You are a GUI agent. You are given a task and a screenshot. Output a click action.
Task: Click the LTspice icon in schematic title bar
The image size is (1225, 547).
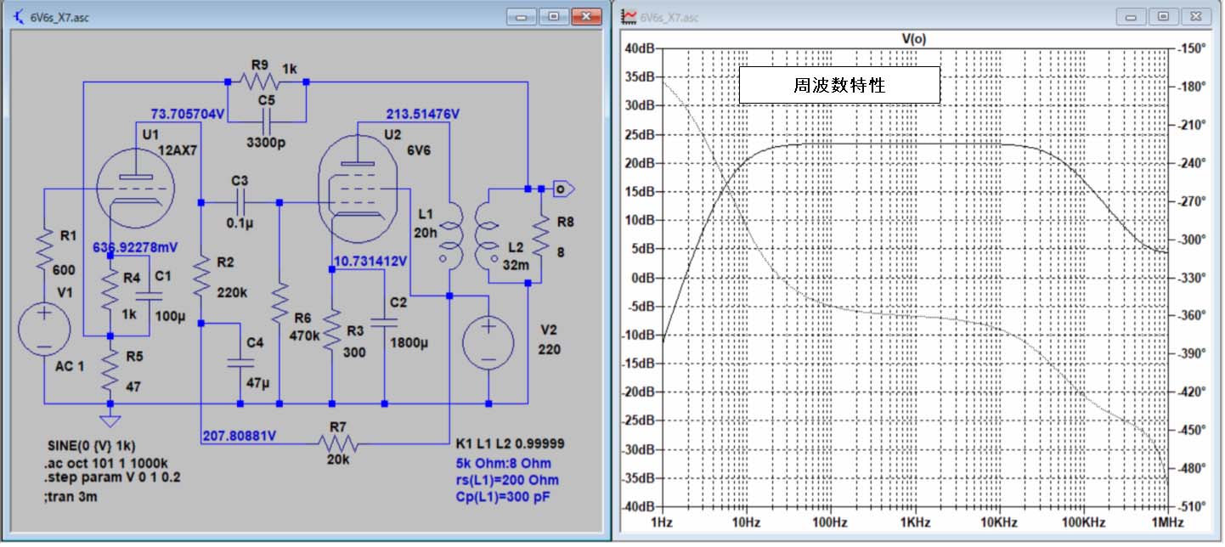tap(19, 16)
